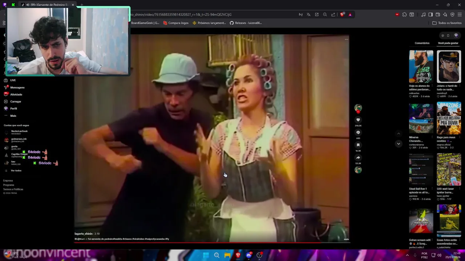The width and height of the screenshot is (465, 261).
Task: Open the browser hamburger menu
Action: point(460,14)
